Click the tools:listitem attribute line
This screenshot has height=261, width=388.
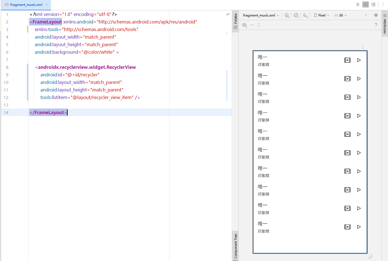point(90,97)
